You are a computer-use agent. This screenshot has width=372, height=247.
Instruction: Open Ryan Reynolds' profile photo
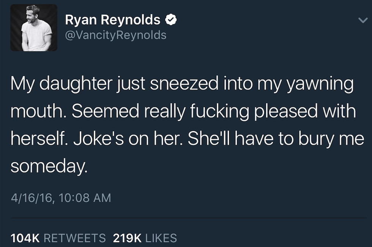click(33, 28)
